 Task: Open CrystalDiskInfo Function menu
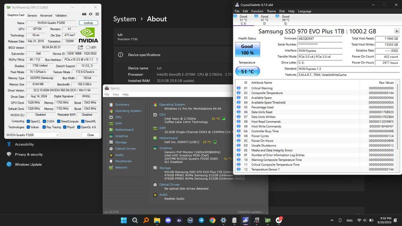coord(257,11)
